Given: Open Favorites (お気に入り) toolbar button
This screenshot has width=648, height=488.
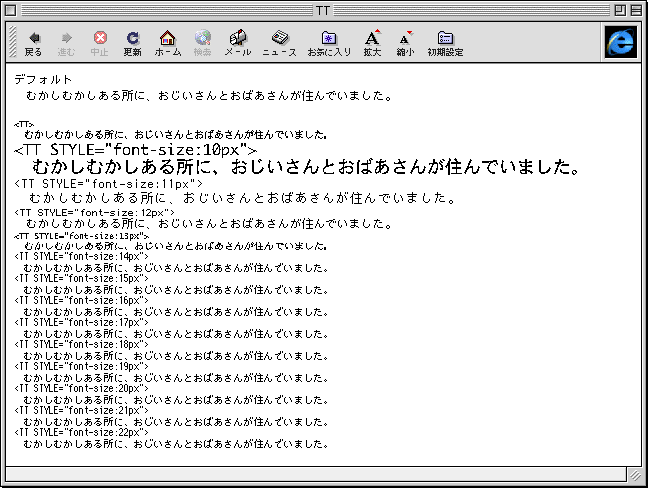Looking at the screenshot, I should point(328,42).
